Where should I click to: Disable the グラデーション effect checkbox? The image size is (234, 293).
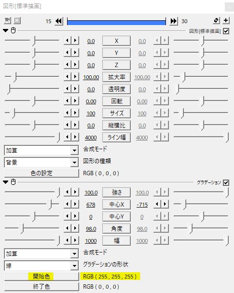(226, 182)
